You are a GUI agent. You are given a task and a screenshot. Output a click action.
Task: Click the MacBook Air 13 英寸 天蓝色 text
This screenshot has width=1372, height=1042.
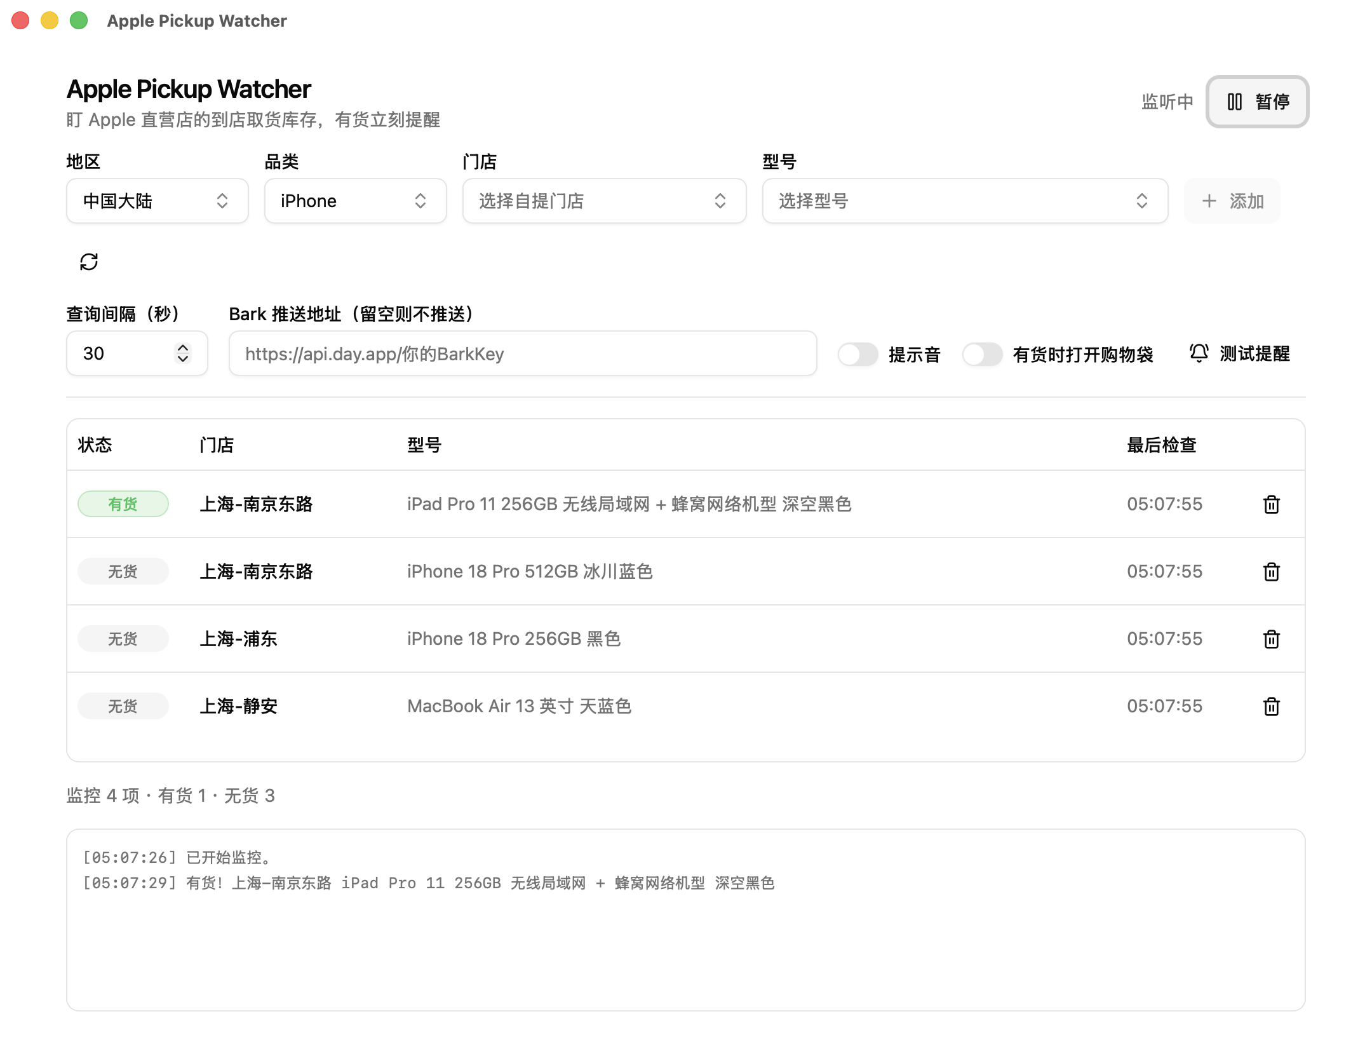coord(519,707)
